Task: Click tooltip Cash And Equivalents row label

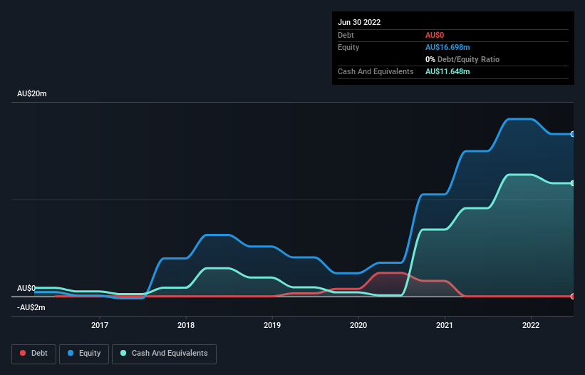Action: point(376,71)
